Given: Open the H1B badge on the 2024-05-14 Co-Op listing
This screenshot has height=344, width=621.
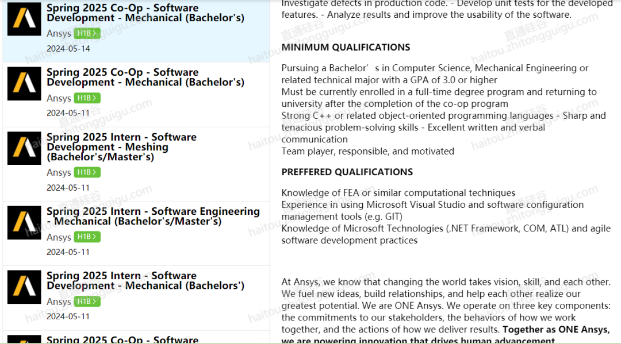Looking at the screenshot, I should 87,33.
